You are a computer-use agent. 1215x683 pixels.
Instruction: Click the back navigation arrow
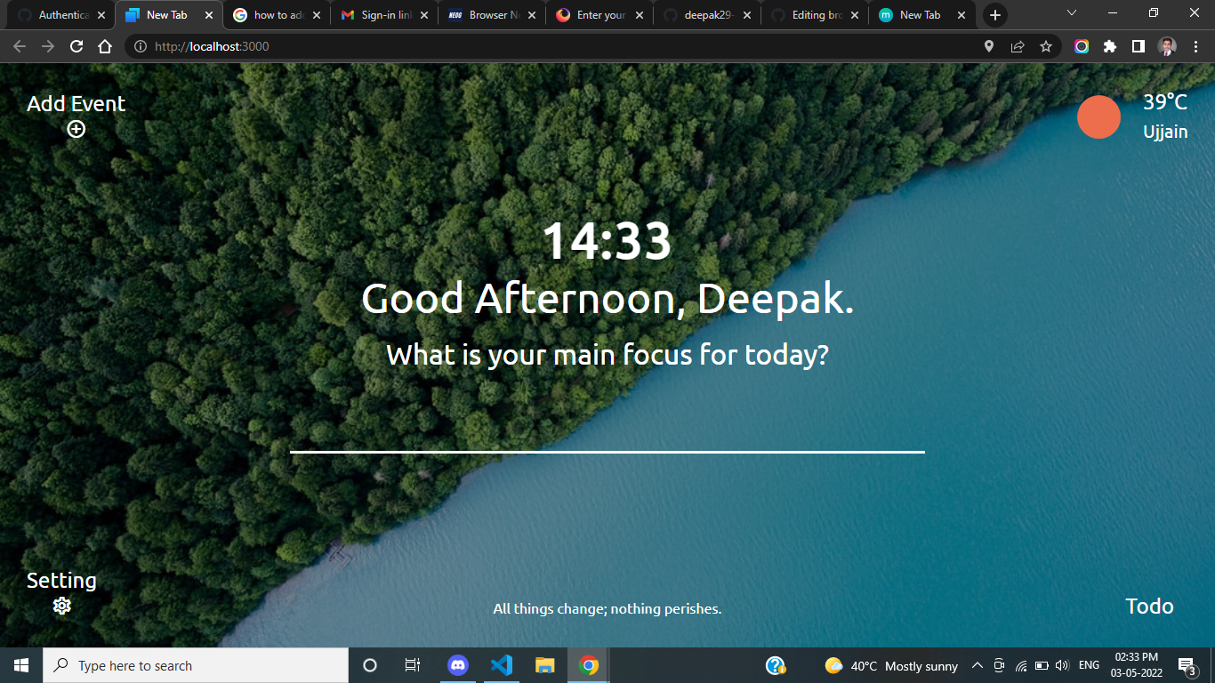click(x=20, y=46)
